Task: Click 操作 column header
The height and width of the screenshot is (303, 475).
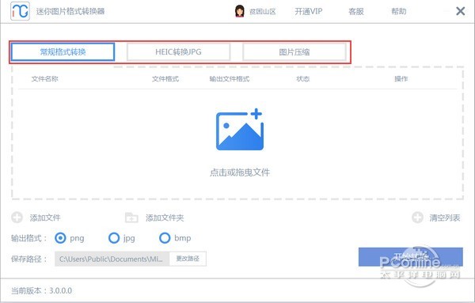Action: (x=401, y=79)
